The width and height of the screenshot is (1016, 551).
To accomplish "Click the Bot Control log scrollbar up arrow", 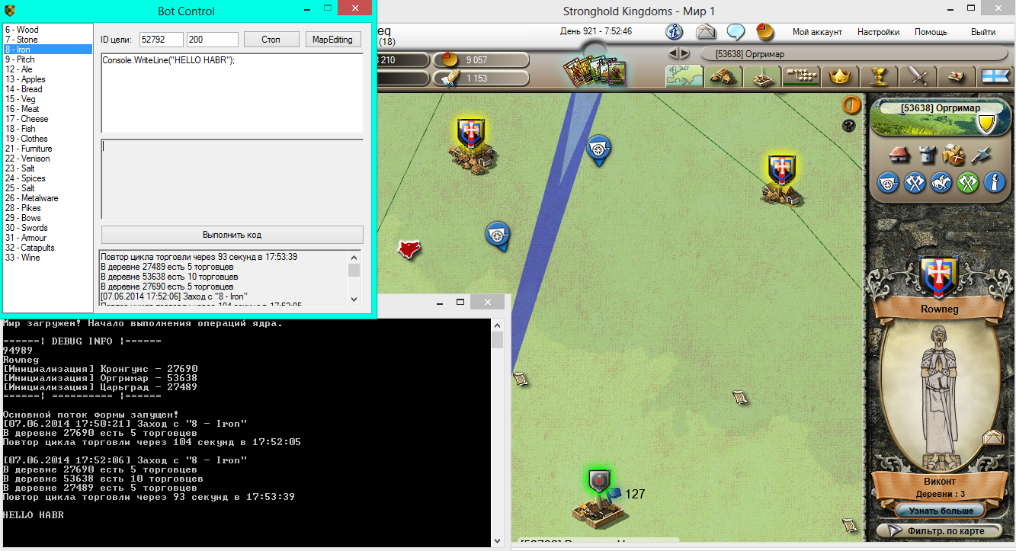I will [x=354, y=257].
